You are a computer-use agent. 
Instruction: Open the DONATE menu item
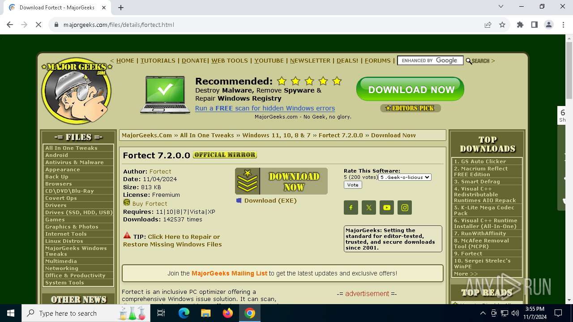[x=193, y=60]
